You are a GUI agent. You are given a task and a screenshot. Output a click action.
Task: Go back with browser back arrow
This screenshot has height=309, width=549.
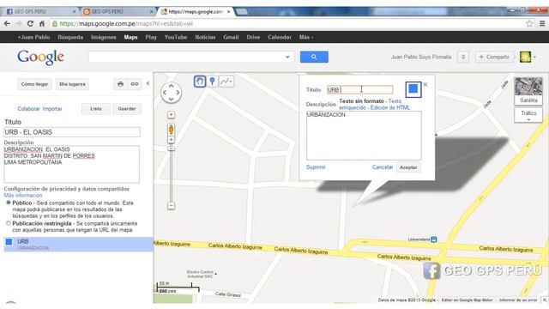tap(7, 23)
